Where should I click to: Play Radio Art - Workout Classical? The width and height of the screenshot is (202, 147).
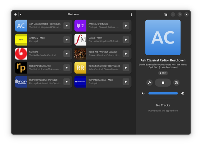click(126, 54)
